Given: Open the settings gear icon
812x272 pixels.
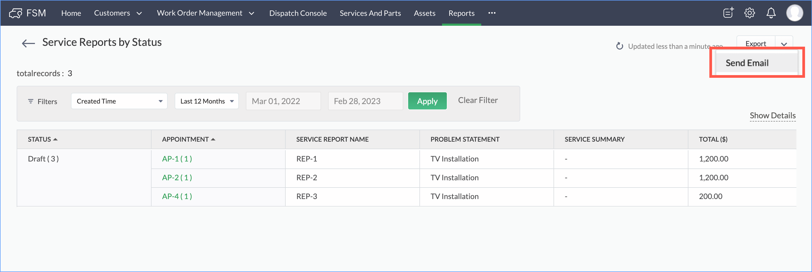Looking at the screenshot, I should point(749,13).
